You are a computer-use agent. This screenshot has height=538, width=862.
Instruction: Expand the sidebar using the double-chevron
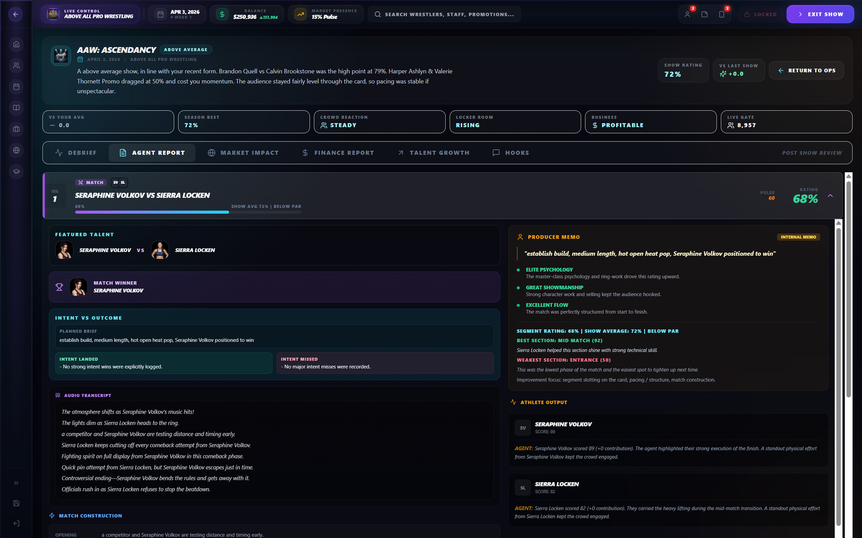coord(16,483)
